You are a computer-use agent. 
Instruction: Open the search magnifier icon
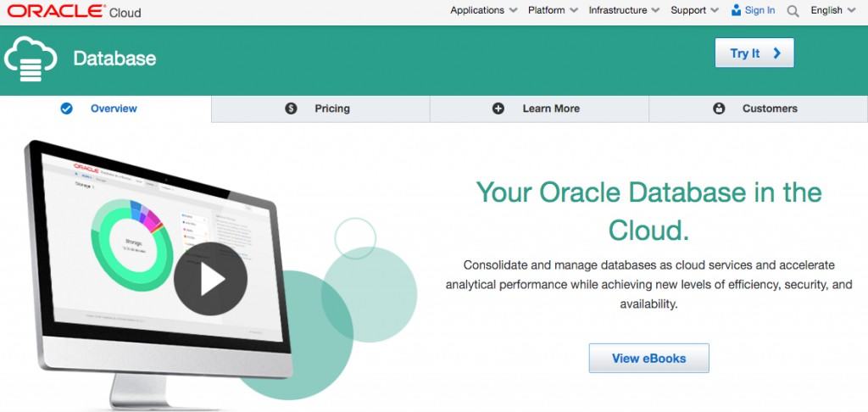pyautogui.click(x=793, y=11)
